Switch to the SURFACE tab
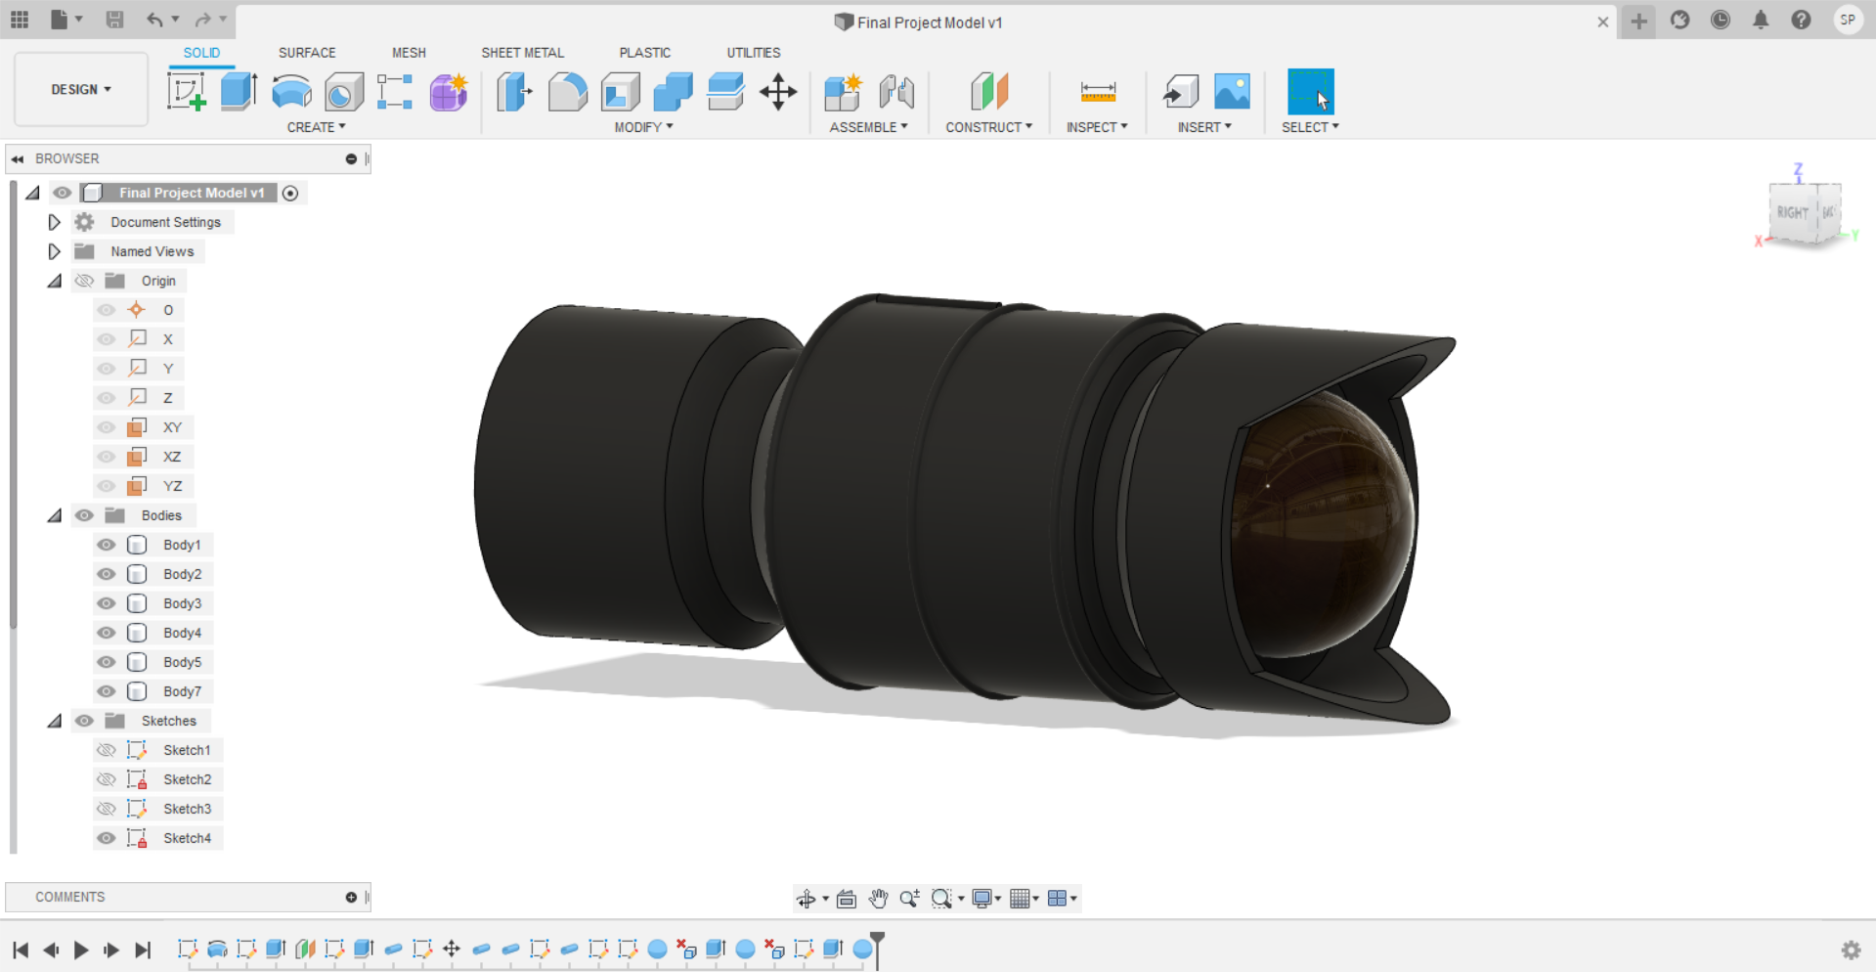Viewport: 1876px width, 972px height. pos(307,53)
